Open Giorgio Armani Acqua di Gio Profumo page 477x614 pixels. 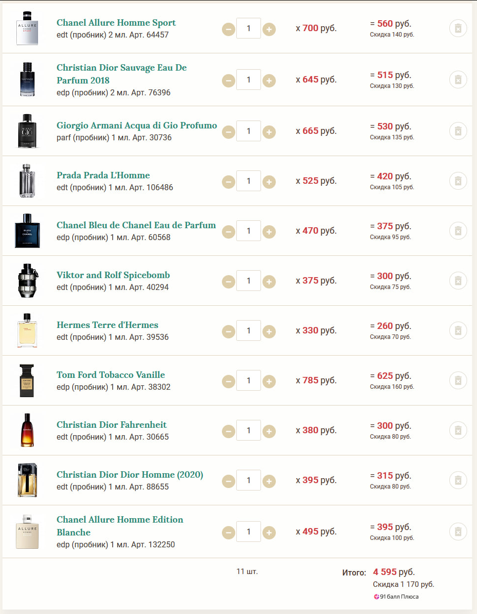tap(136, 125)
